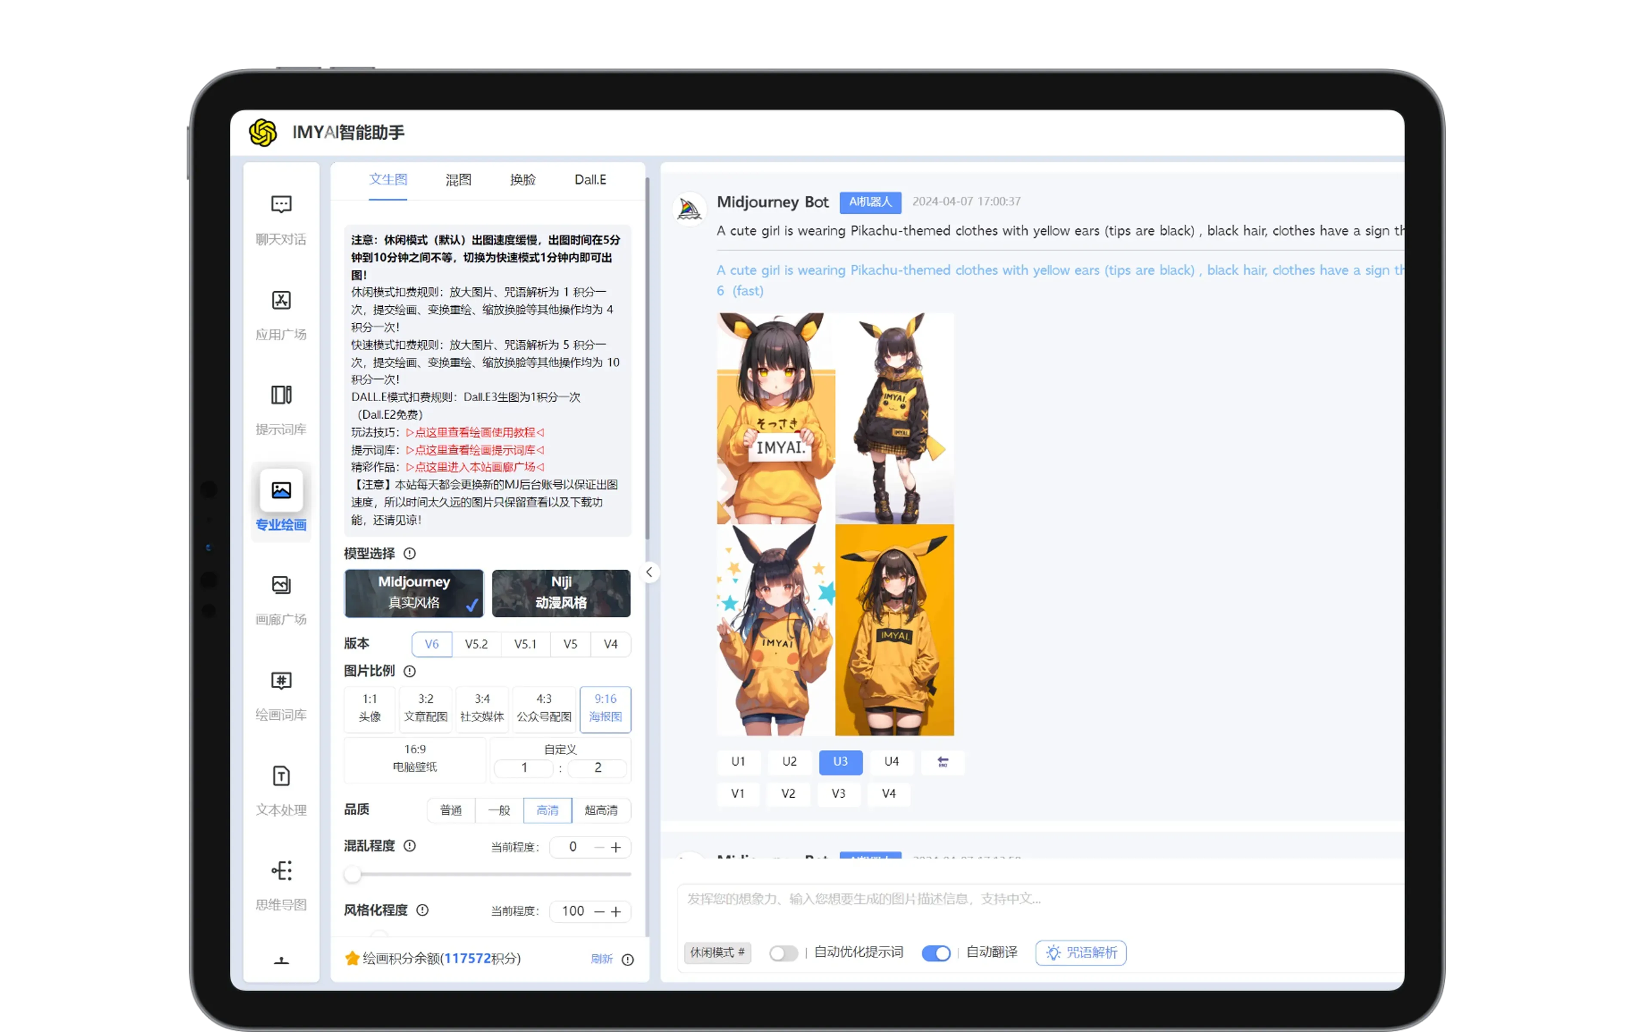Click the blue prompt text link
1634x1032 pixels.
tap(1060, 280)
